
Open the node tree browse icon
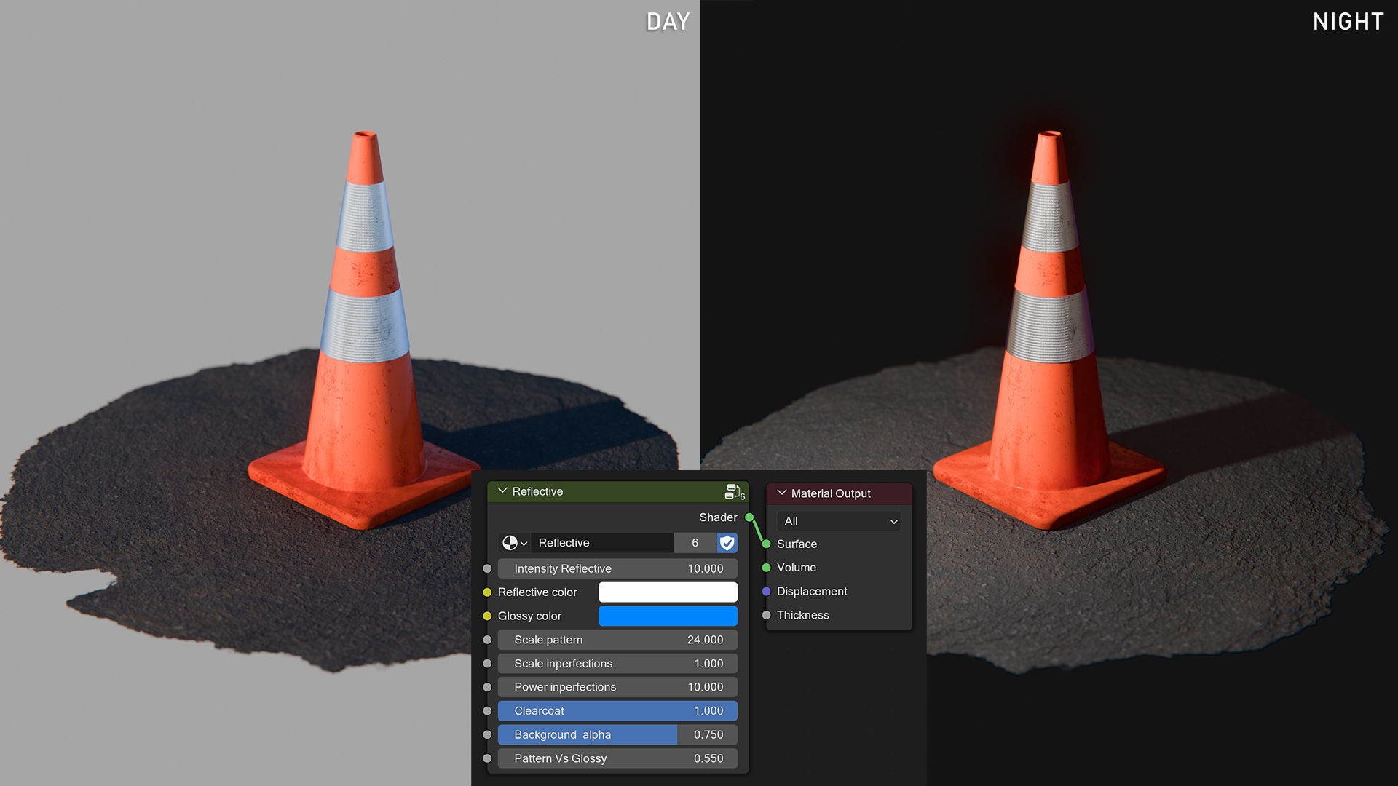514,543
